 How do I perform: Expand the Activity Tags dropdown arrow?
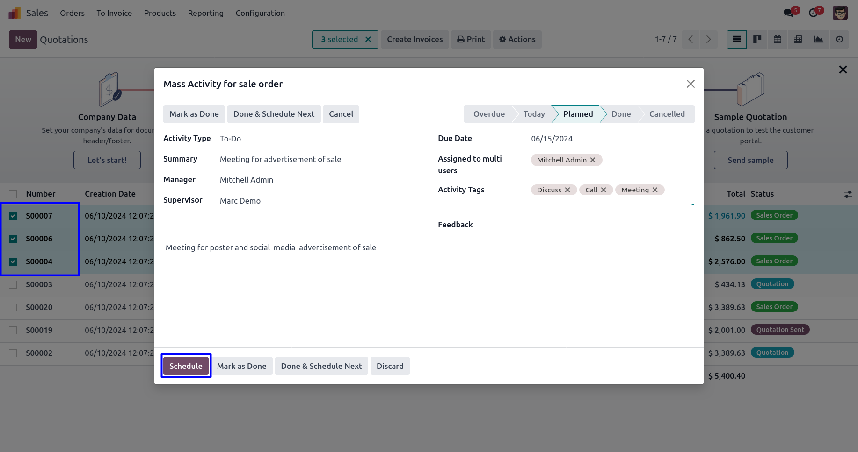click(x=692, y=205)
